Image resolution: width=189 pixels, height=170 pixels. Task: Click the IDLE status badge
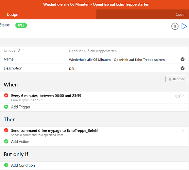21,25
